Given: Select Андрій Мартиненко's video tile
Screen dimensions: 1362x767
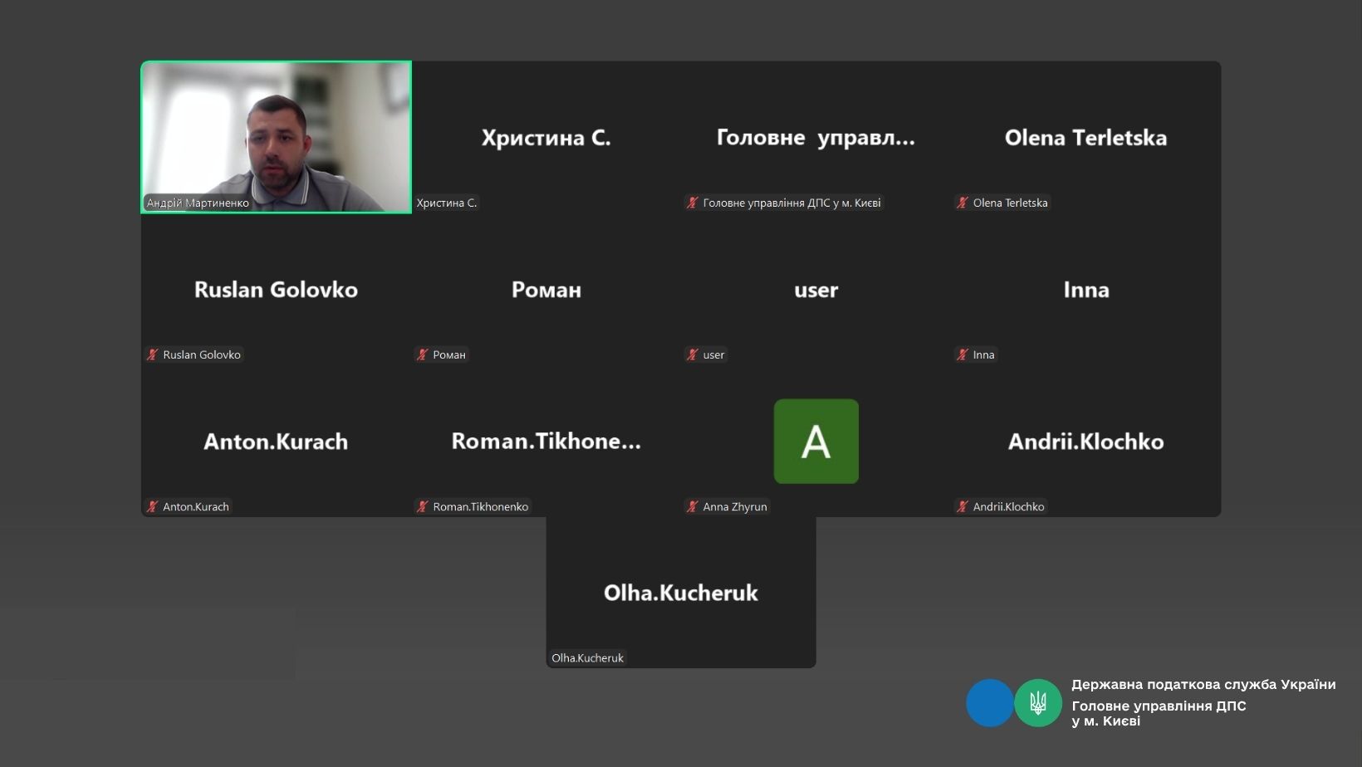Looking at the screenshot, I should click(x=277, y=137).
